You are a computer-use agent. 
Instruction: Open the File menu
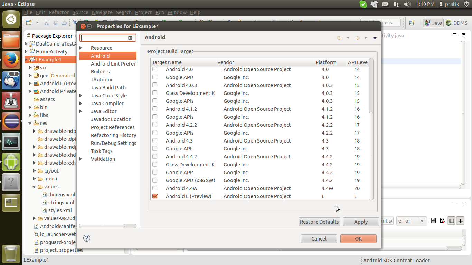coord(28,12)
